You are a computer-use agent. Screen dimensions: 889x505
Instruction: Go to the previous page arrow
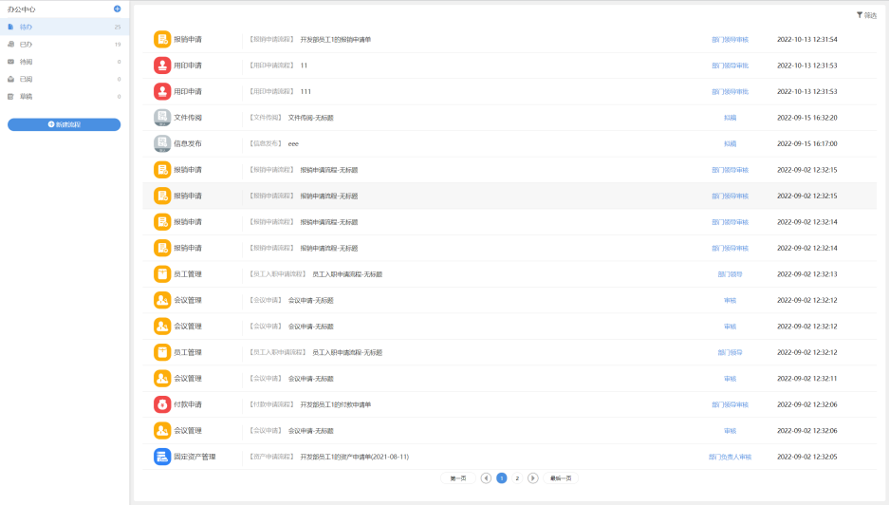click(486, 478)
